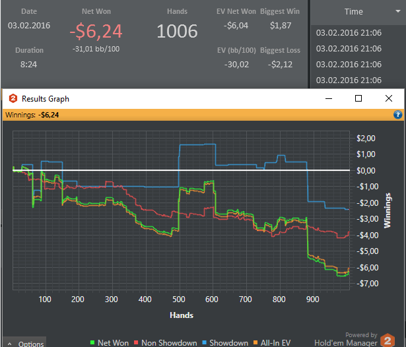Click the $0,00 y-axis label
Screen dimensions: 406x347
point(366,170)
